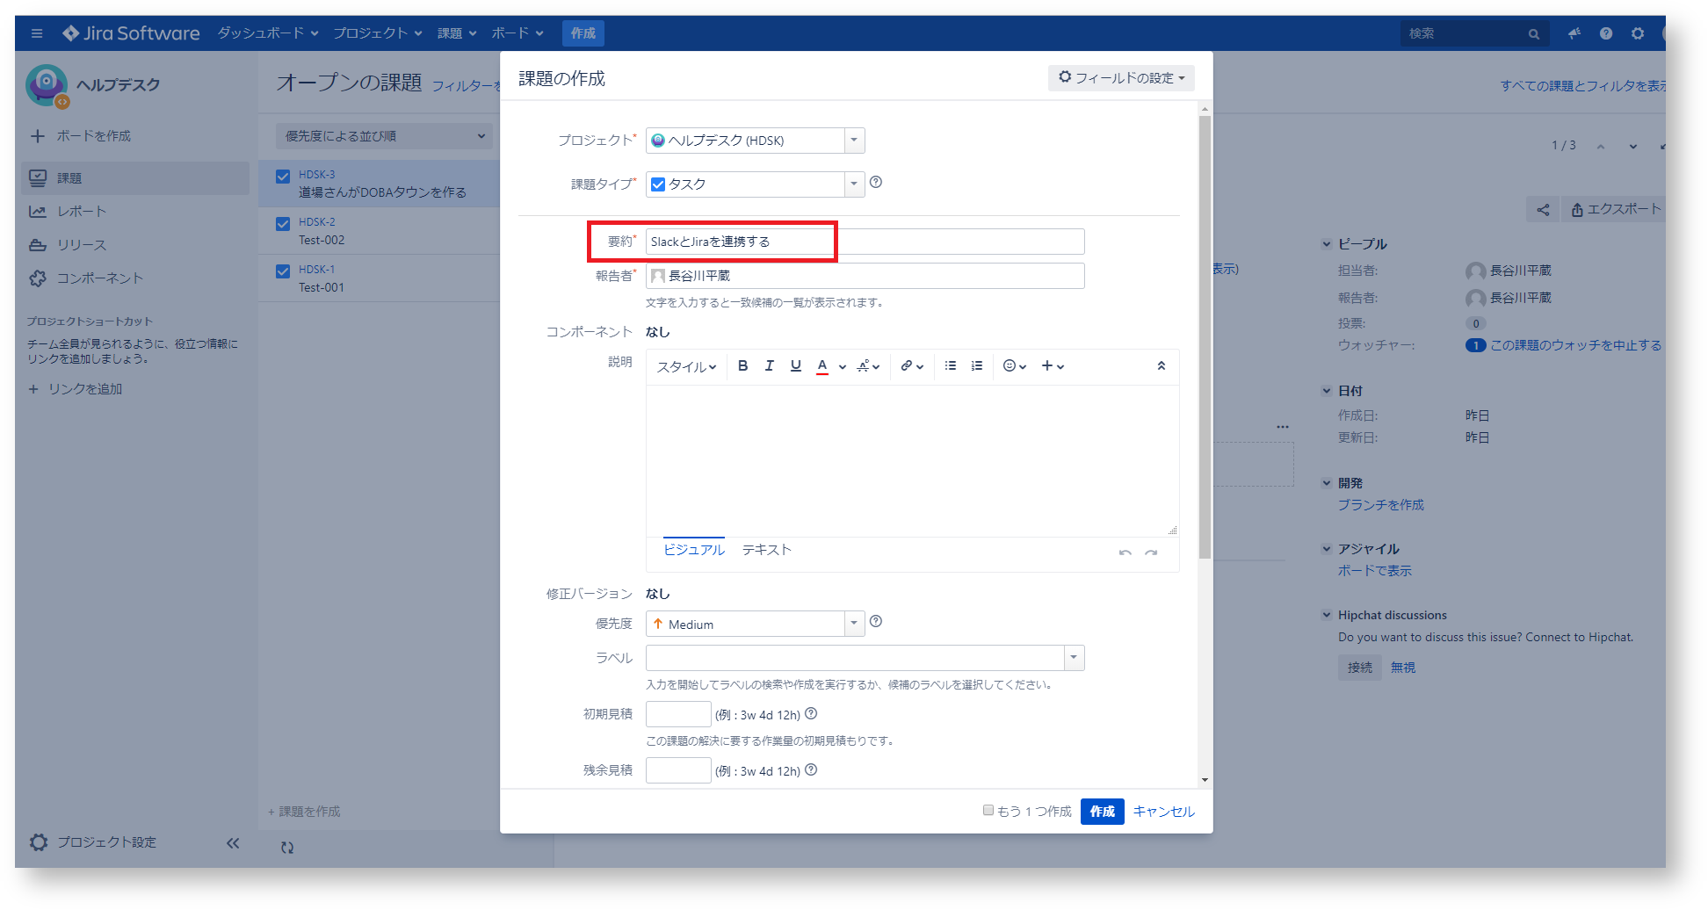This screenshot has width=1708, height=910.
Task: Click ボードで表示 link
Action: 1375,571
